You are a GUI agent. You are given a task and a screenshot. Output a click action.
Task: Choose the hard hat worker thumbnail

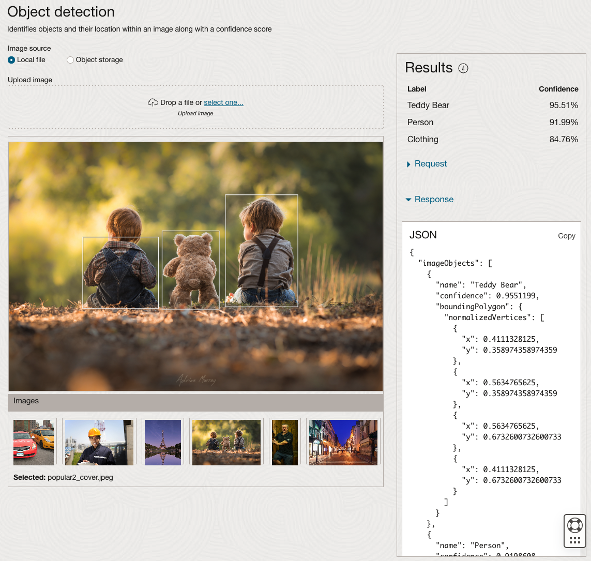(x=99, y=442)
